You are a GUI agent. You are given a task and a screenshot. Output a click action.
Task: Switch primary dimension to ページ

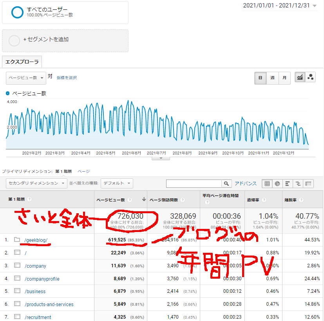point(83,171)
